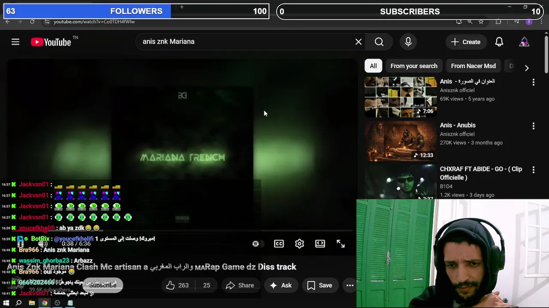Screen dimensions: 549x308
Task: Click the youtube.com address bar URL
Action: tap(94, 21)
